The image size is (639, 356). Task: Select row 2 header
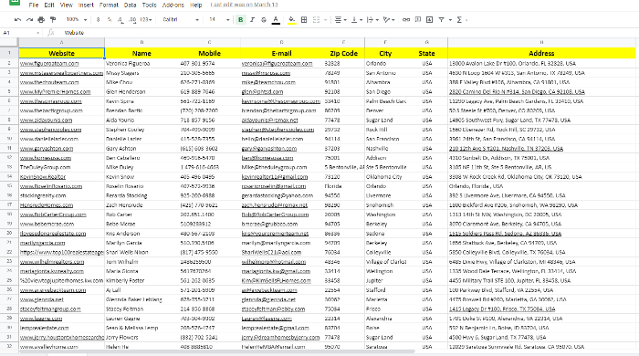(x=9, y=63)
